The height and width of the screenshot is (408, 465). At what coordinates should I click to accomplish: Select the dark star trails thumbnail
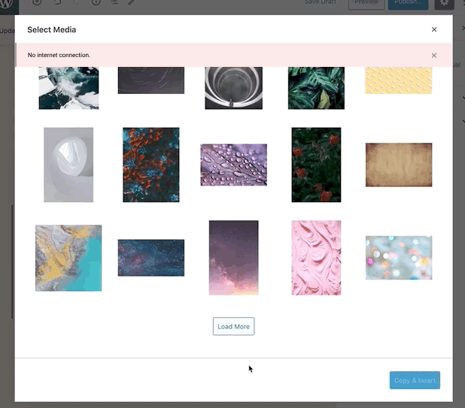[151, 80]
